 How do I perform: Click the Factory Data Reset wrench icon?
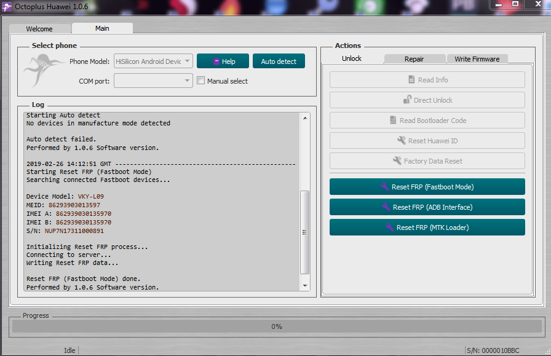[x=397, y=160]
